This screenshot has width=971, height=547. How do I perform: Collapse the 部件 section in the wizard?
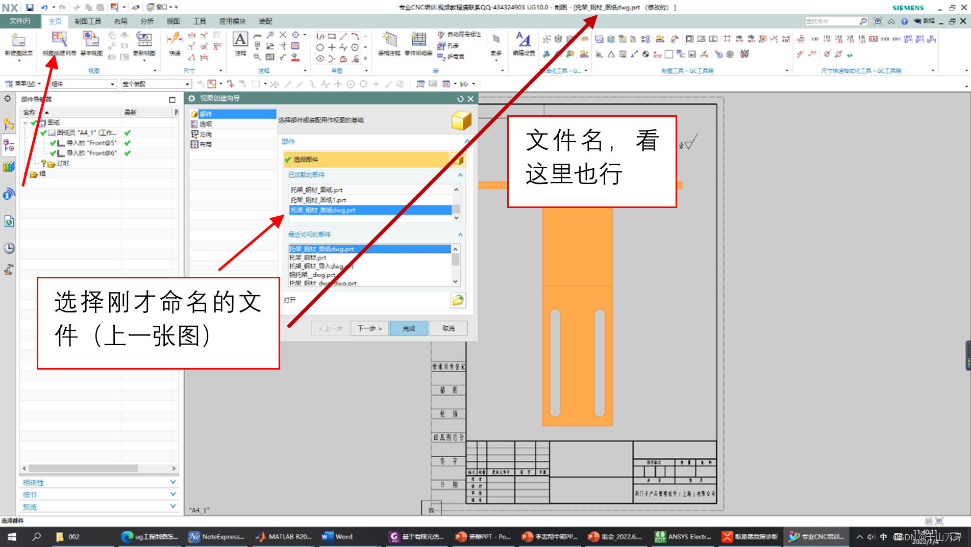coord(467,142)
